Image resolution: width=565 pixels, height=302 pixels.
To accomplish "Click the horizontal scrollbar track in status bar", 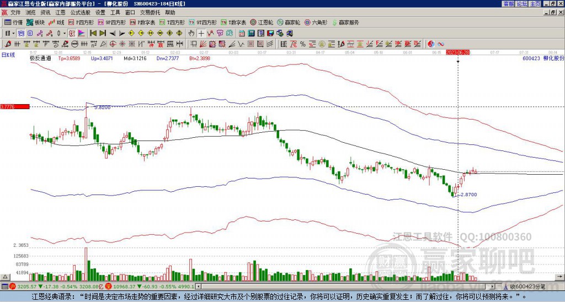I will pos(346,287).
